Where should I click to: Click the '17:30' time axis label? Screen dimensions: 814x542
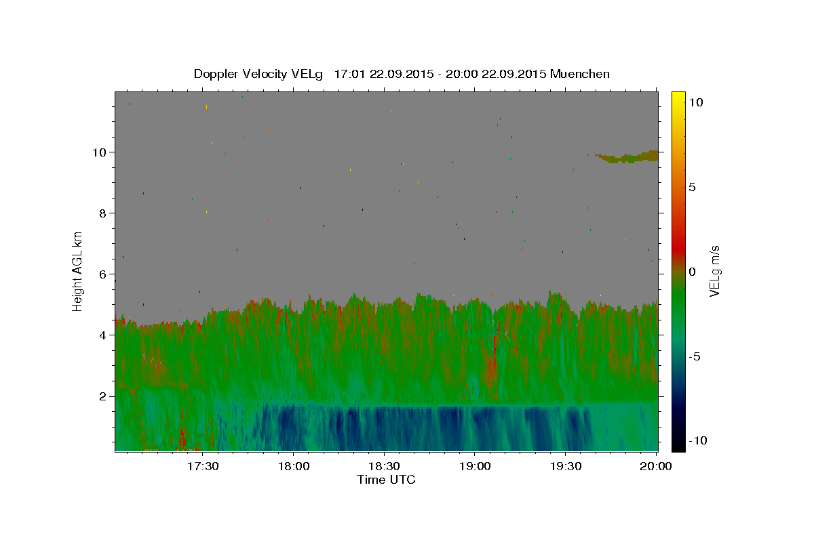point(203,467)
